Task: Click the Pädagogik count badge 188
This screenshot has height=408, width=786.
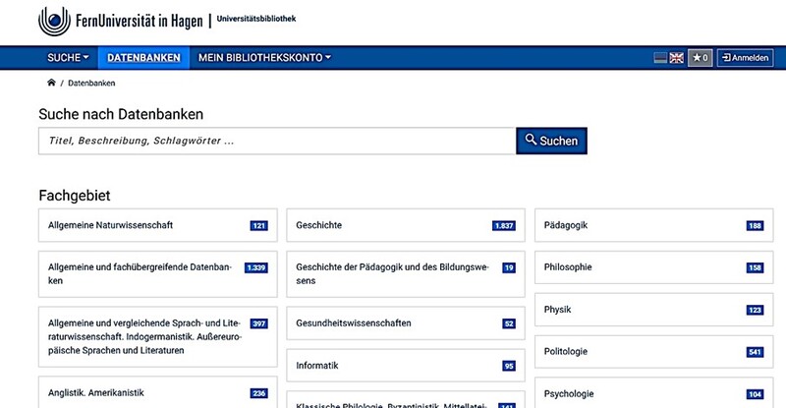Action: pos(755,225)
